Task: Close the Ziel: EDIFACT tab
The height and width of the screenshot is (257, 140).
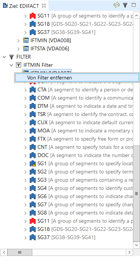Action: click(44, 6)
